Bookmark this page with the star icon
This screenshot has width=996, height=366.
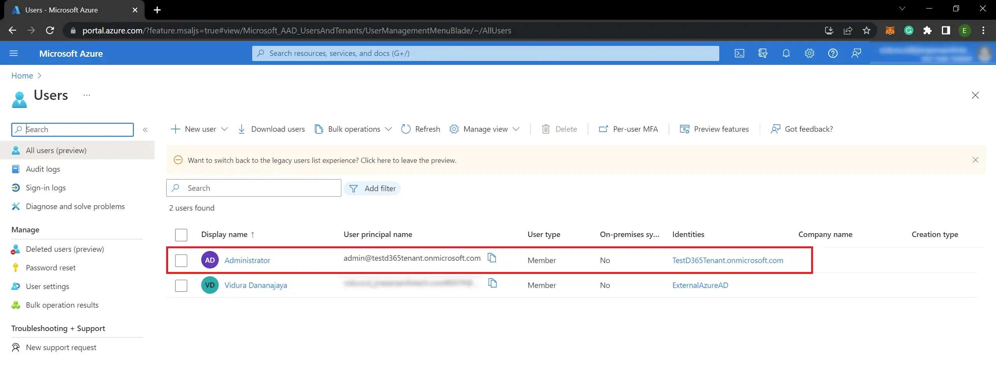(866, 30)
